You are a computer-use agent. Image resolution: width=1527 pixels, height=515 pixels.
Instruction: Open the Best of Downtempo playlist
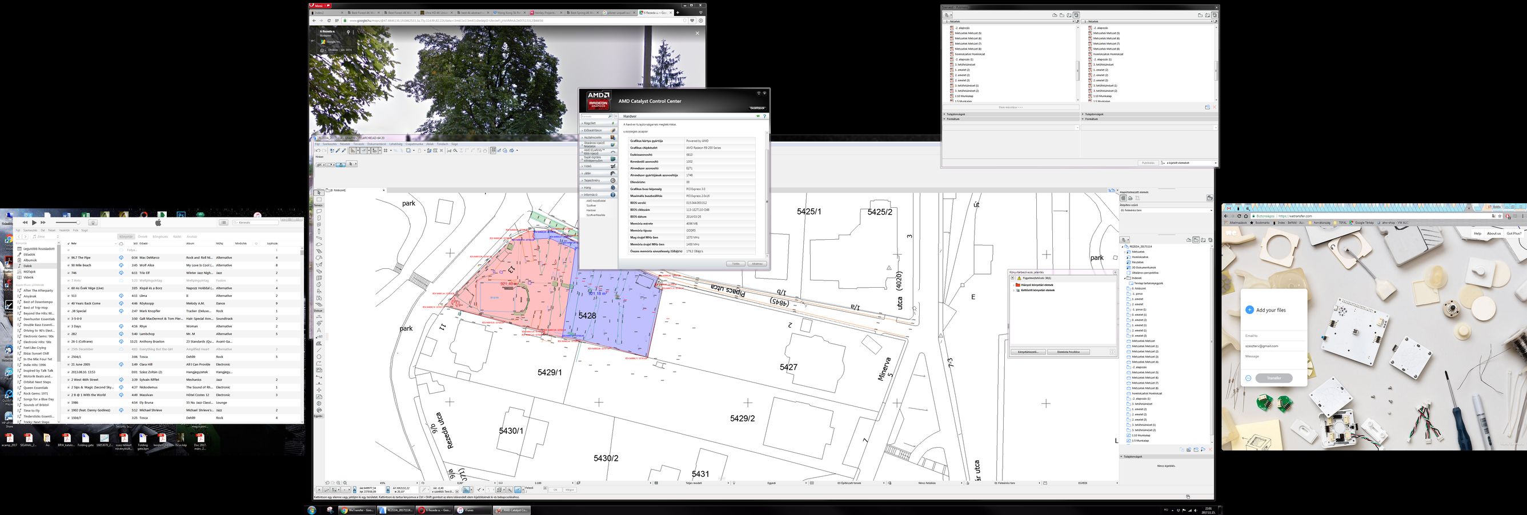pyautogui.click(x=38, y=302)
